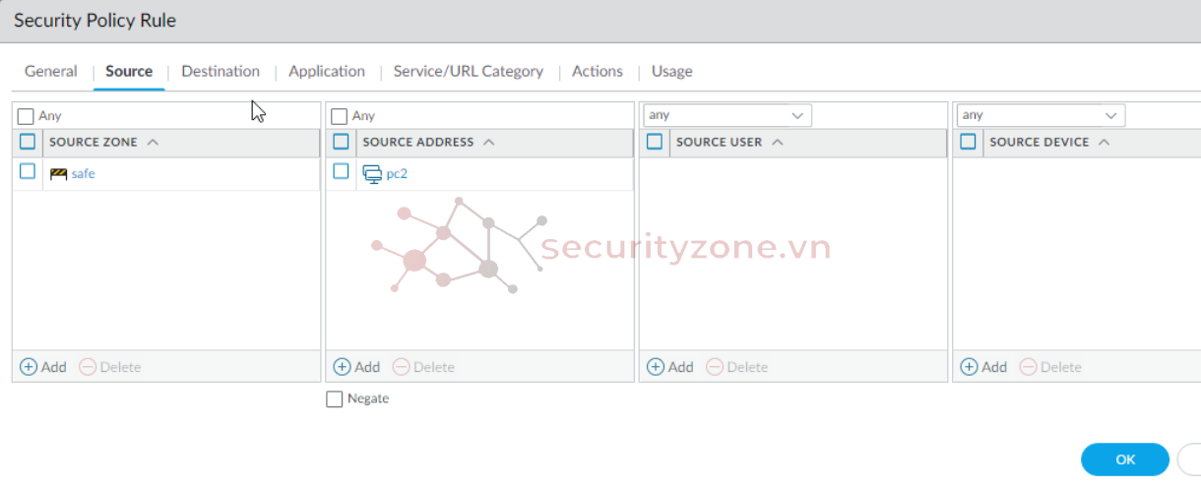This screenshot has width=1201, height=489.
Task: Select all via Source User header checkbox
Action: point(655,142)
